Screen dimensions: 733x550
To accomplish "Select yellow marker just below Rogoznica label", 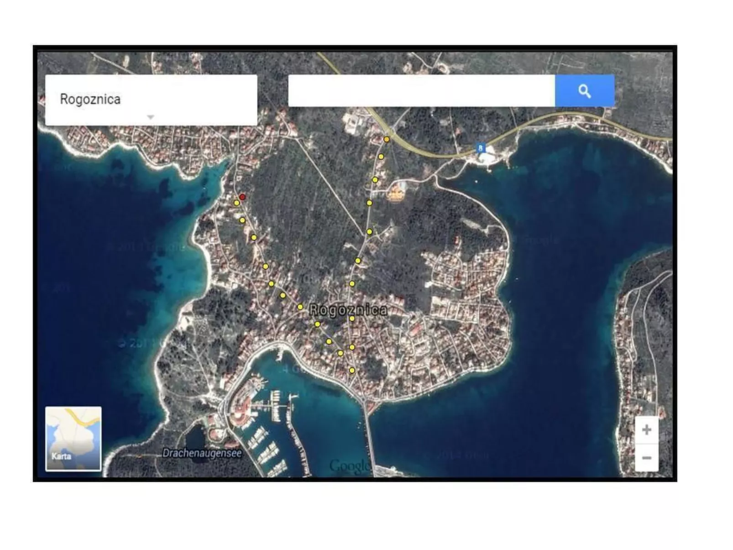I will (x=352, y=319).
